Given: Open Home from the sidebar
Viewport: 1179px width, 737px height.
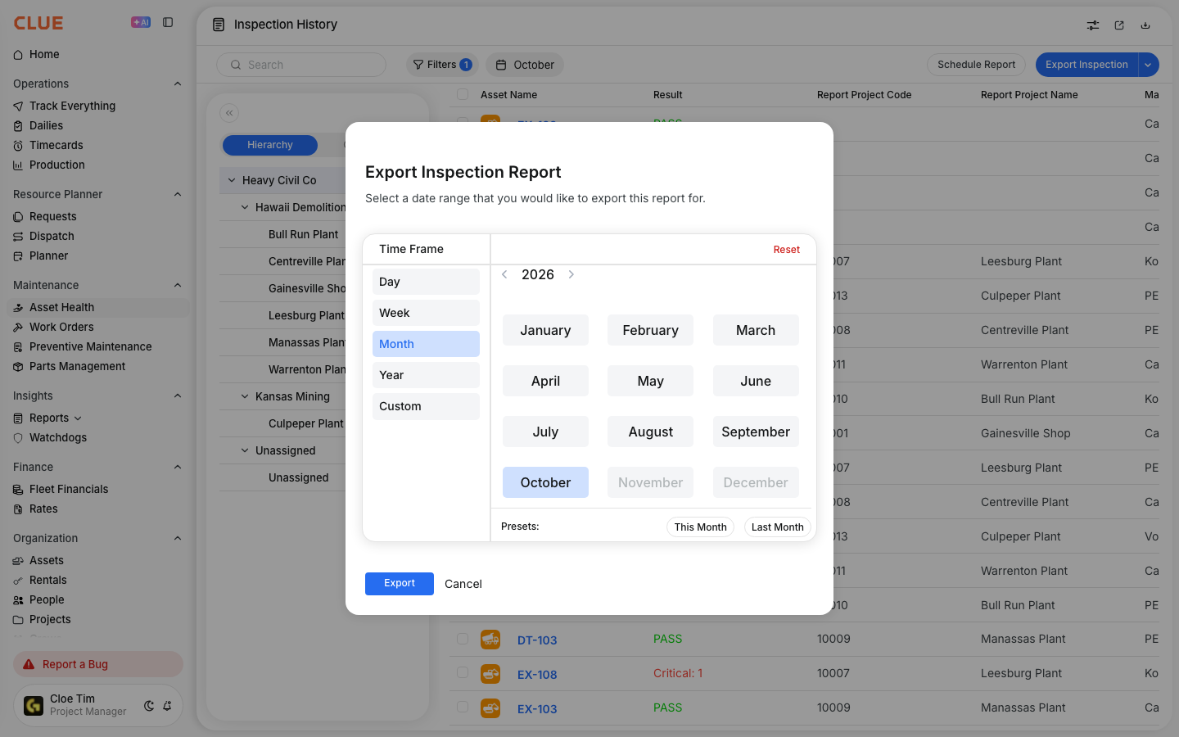Looking at the screenshot, I should [44, 54].
